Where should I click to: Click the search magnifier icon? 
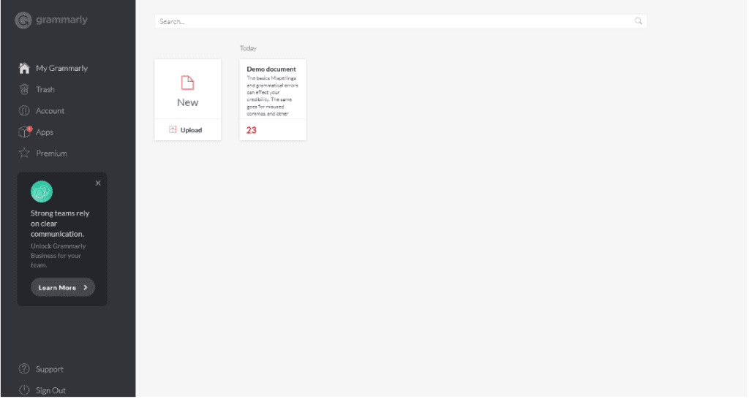tap(638, 21)
